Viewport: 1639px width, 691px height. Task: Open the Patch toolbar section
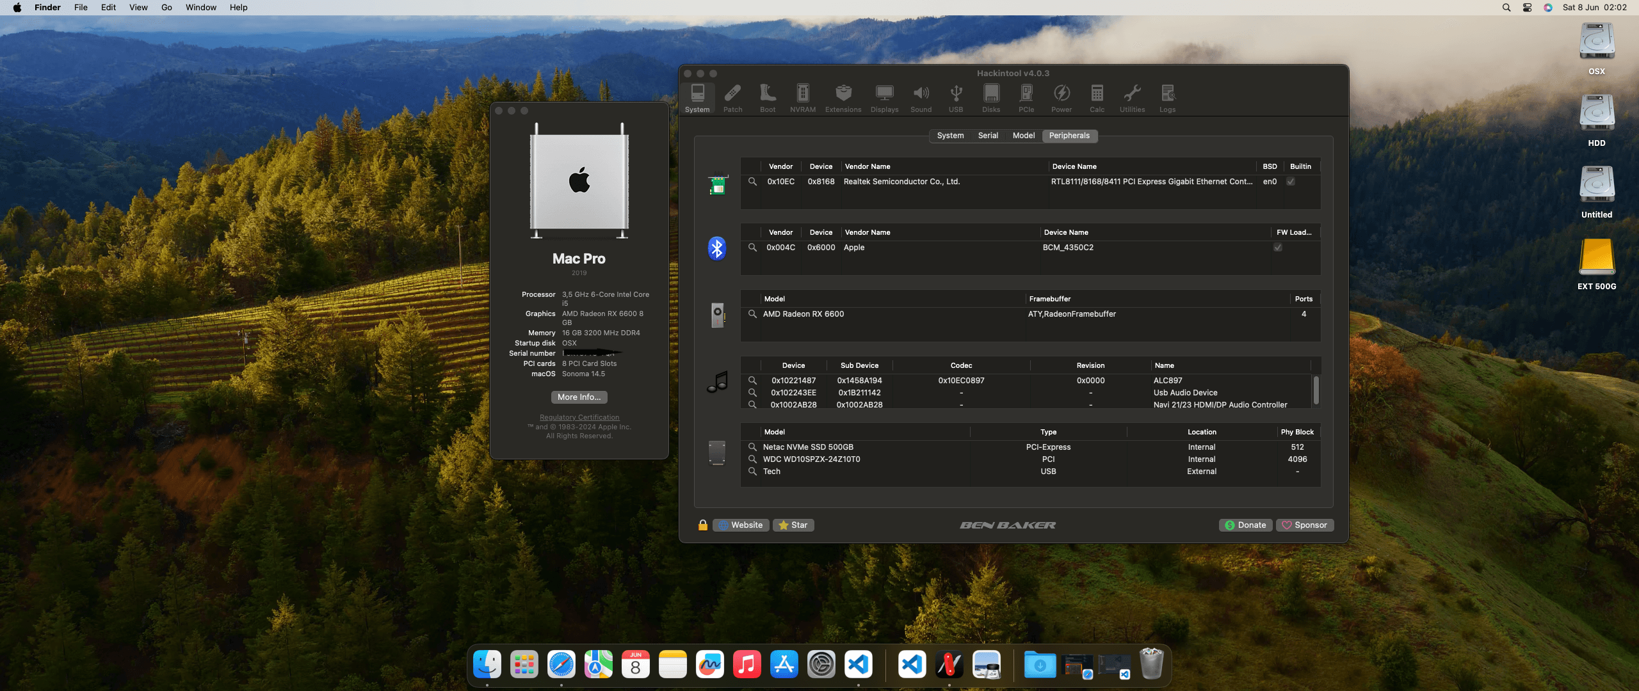pyautogui.click(x=732, y=99)
